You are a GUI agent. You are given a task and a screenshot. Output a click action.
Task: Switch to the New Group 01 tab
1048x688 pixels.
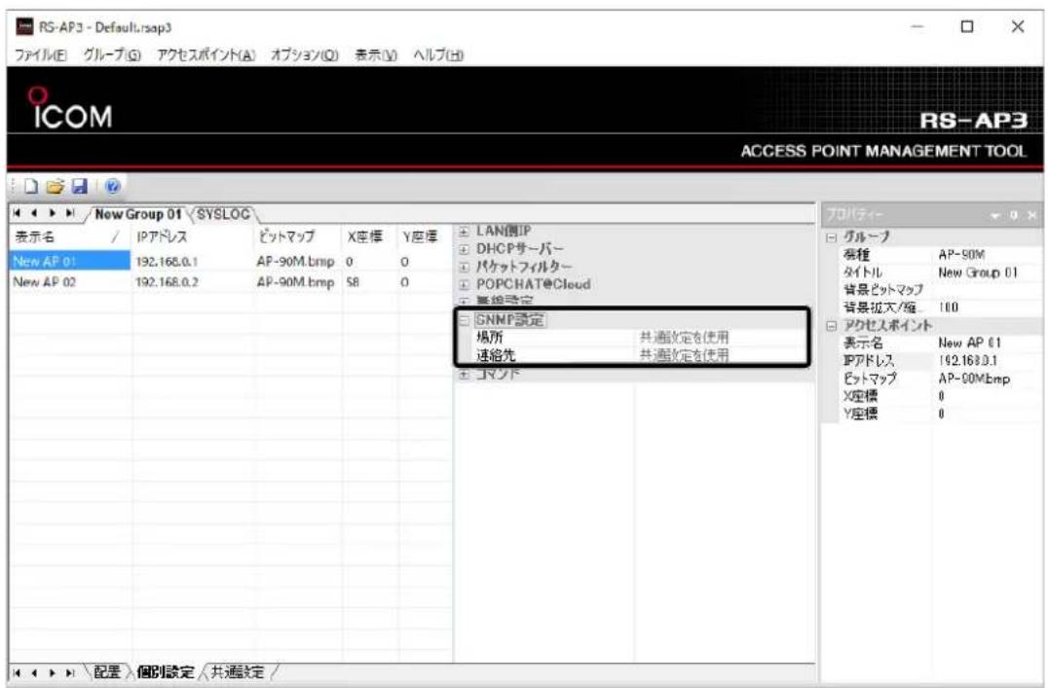point(137,214)
